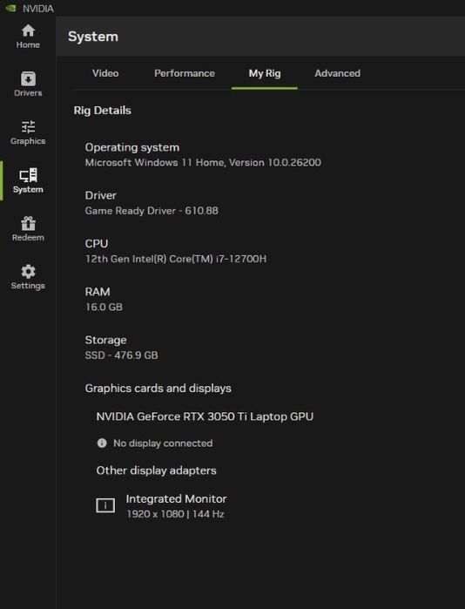Screen dimensions: 465x609
Task: Click the NVIDIA logo in title bar
Action: pos(10,8)
